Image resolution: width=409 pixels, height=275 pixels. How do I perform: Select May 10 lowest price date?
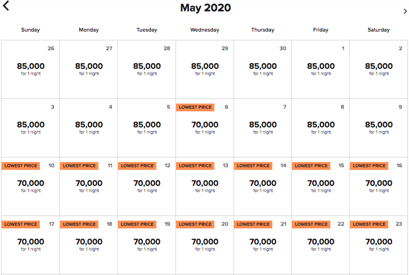[x=31, y=186]
